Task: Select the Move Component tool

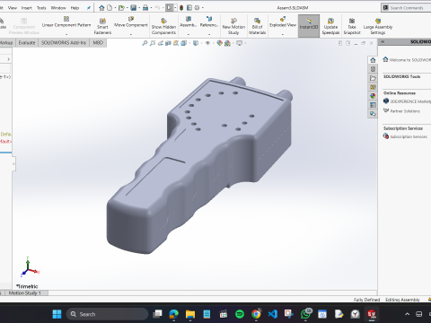Action: coord(131,22)
